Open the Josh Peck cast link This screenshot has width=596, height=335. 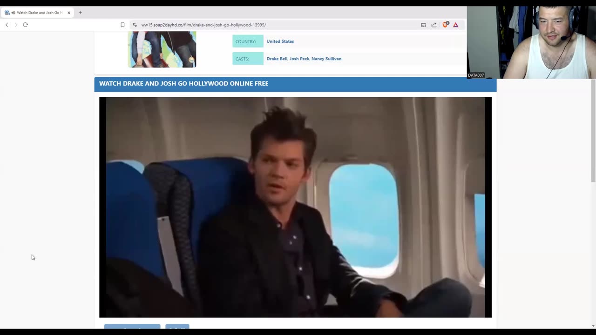299,59
